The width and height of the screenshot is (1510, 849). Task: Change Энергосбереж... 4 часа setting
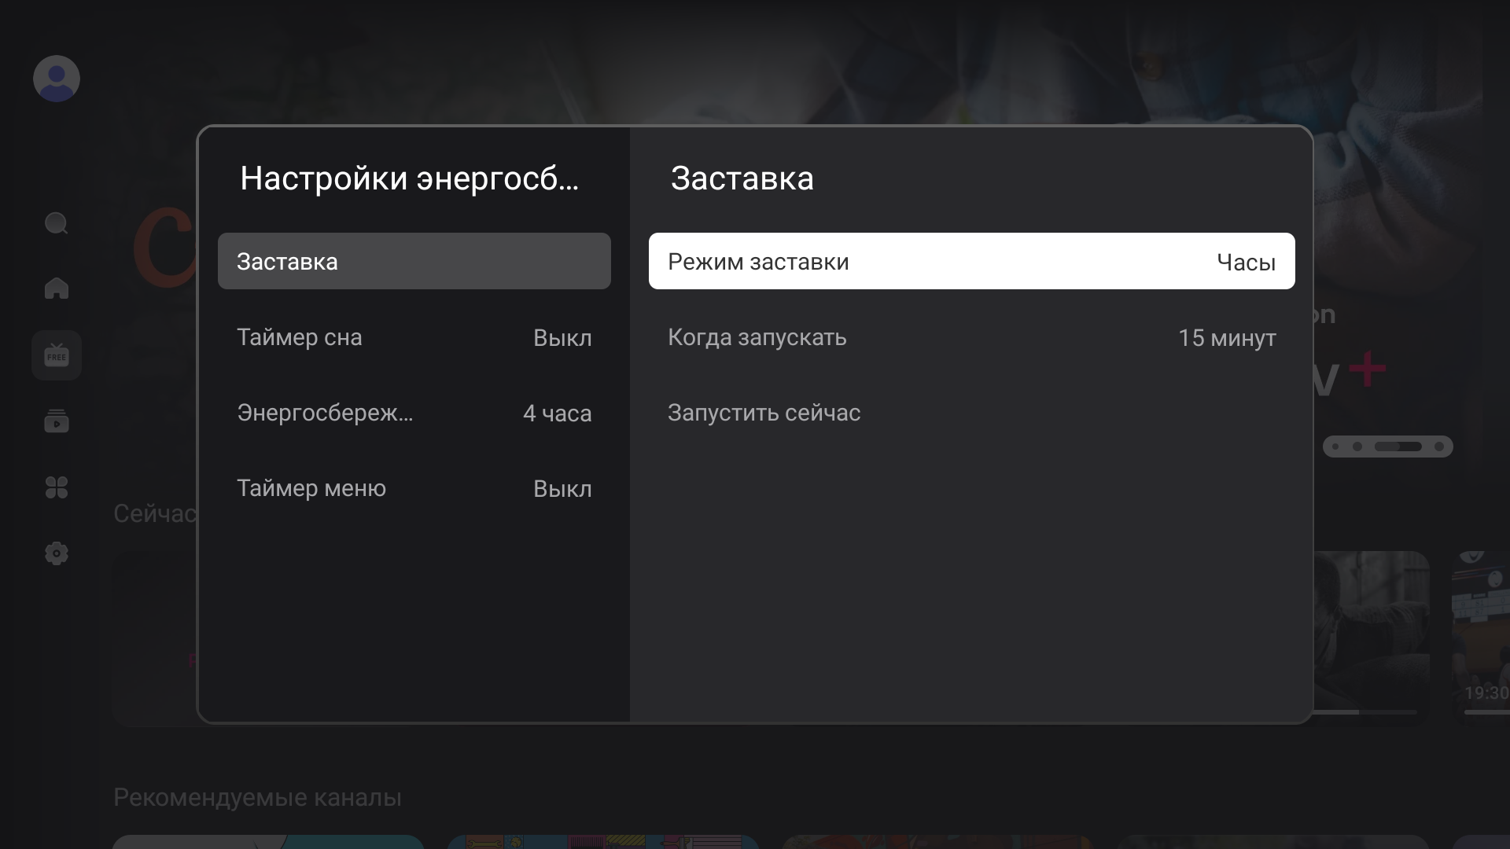tap(414, 413)
